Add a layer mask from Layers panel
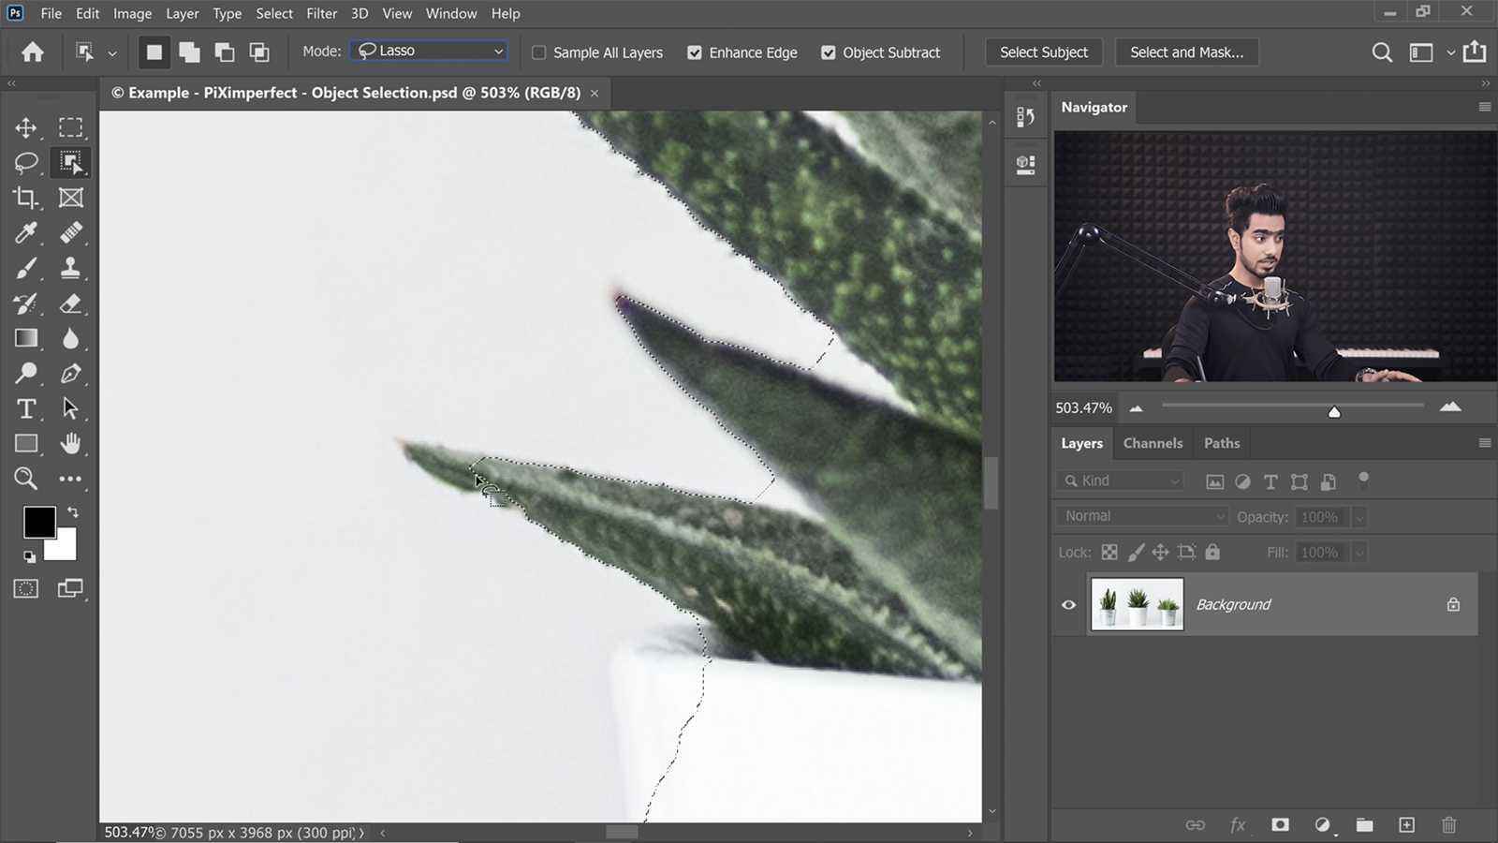Screen dimensions: 1498x843 pyautogui.click(x=1280, y=825)
